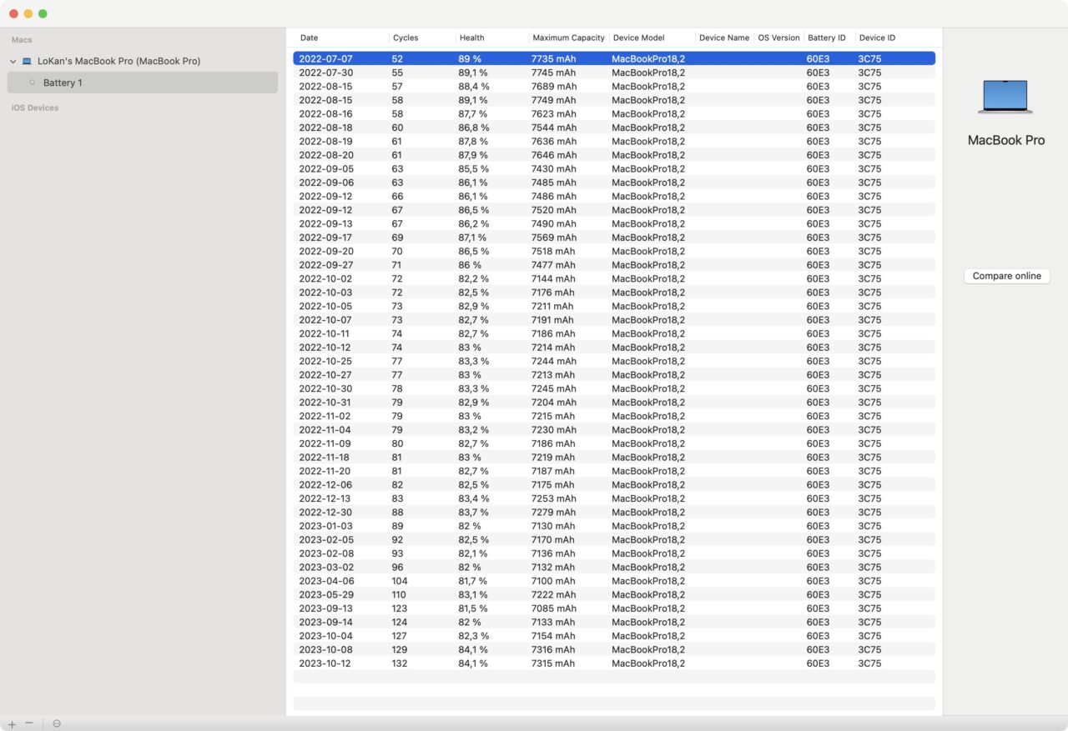1068x731 pixels.
Task: Select the row dated 2022-07-30
Action: [x=614, y=73]
